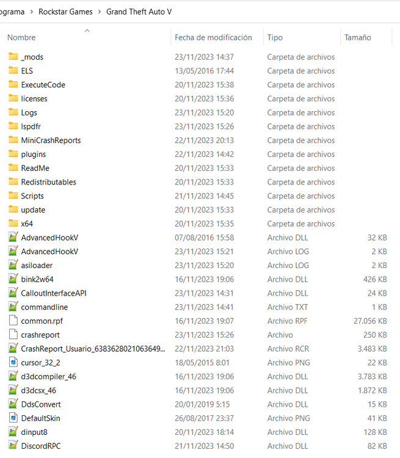Select the crashreport file name
This screenshot has width=400, height=458.
point(40,335)
